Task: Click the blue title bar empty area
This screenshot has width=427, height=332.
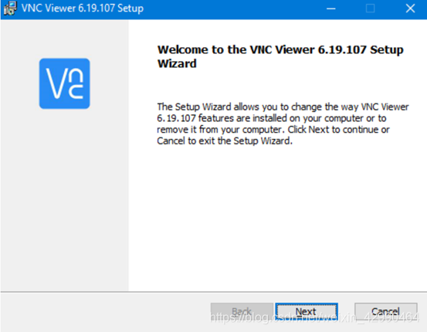Action: [x=232, y=8]
